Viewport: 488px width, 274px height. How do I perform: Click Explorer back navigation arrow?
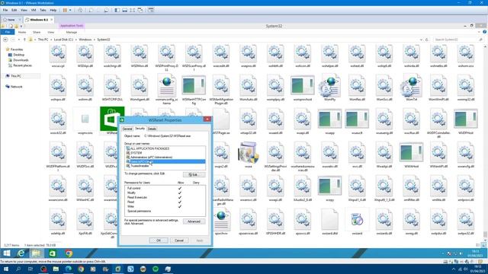tap(5, 40)
